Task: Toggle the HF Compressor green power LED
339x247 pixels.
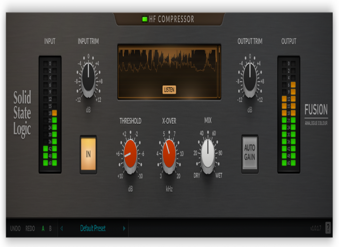Action: pos(145,19)
